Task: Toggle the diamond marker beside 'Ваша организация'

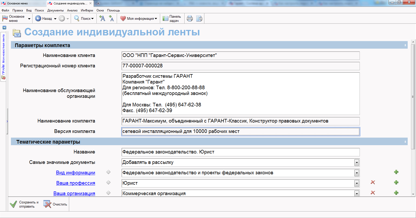Action: pos(108,193)
